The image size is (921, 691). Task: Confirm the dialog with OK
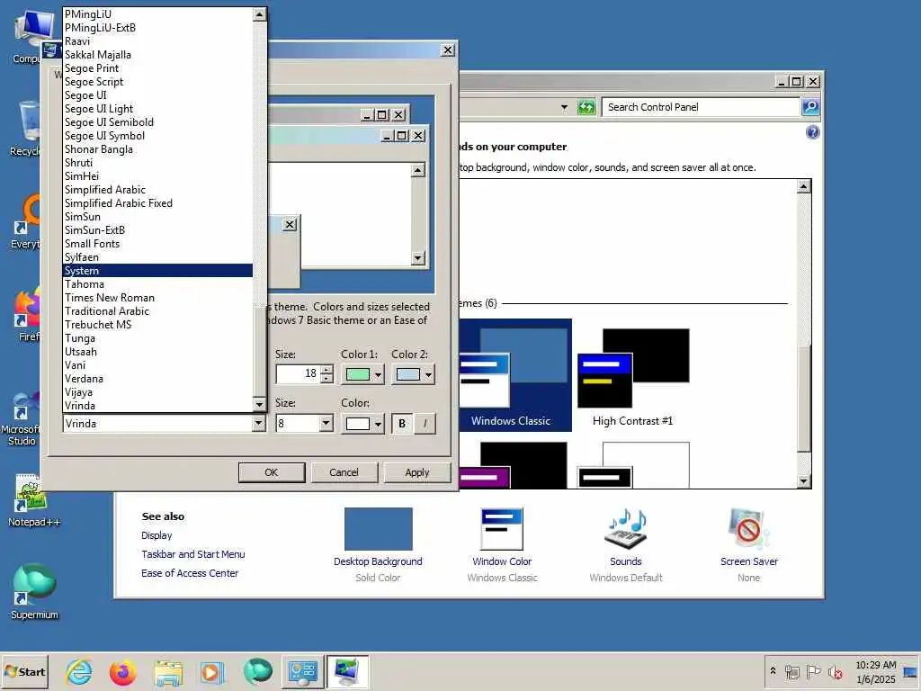point(272,472)
